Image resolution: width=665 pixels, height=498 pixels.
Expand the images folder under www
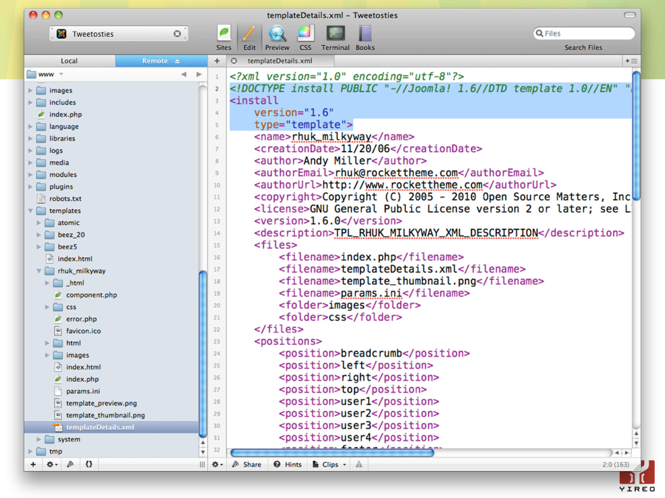tap(30, 90)
